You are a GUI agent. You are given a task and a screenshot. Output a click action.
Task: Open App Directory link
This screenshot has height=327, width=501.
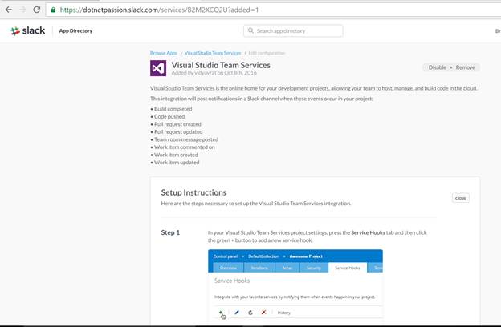[x=75, y=31]
